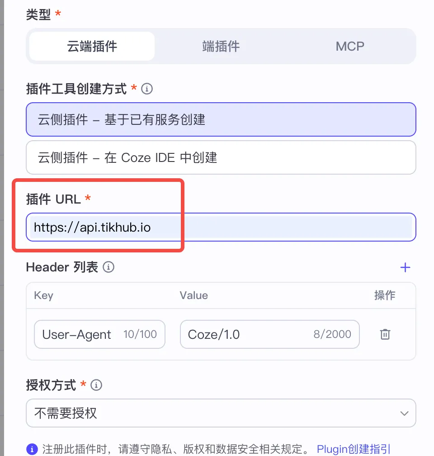Click info icon next to Header 列表

pos(108,267)
